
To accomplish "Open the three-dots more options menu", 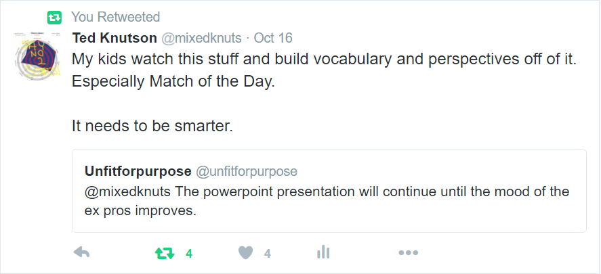I will [408, 253].
